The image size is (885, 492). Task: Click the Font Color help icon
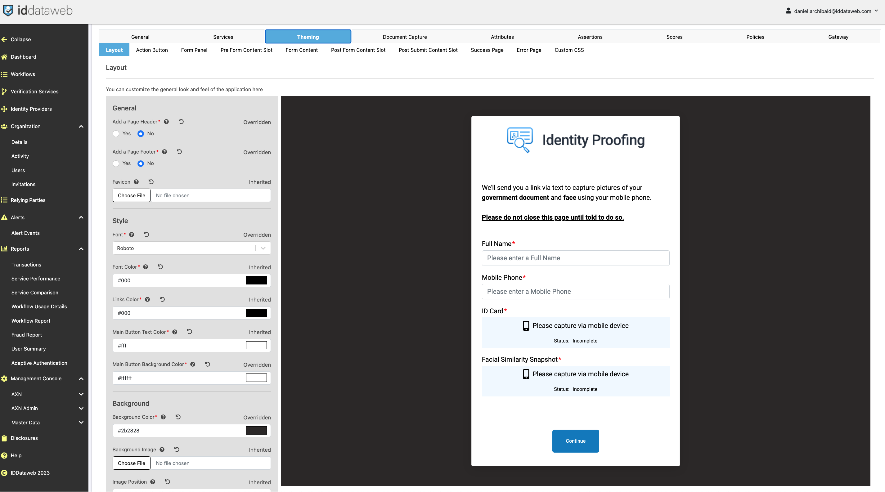click(146, 267)
